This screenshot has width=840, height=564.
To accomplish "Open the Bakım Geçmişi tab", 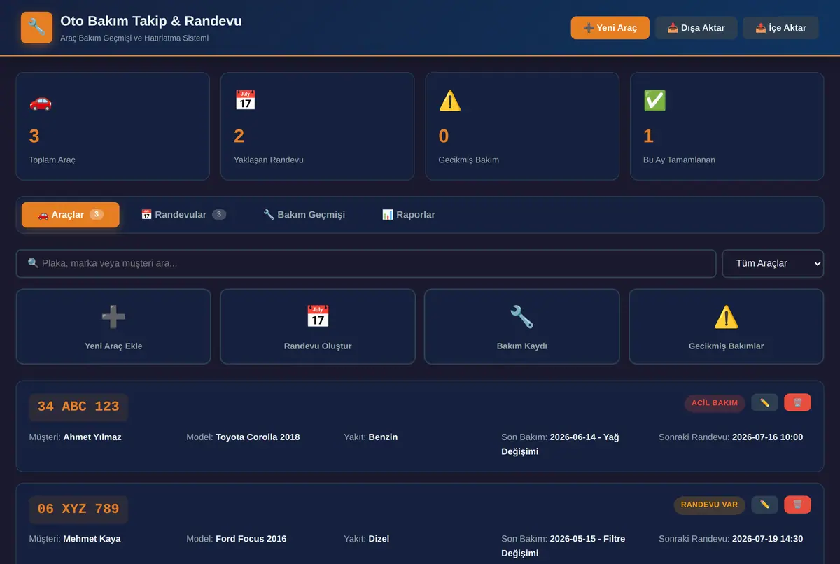I will click(x=304, y=215).
